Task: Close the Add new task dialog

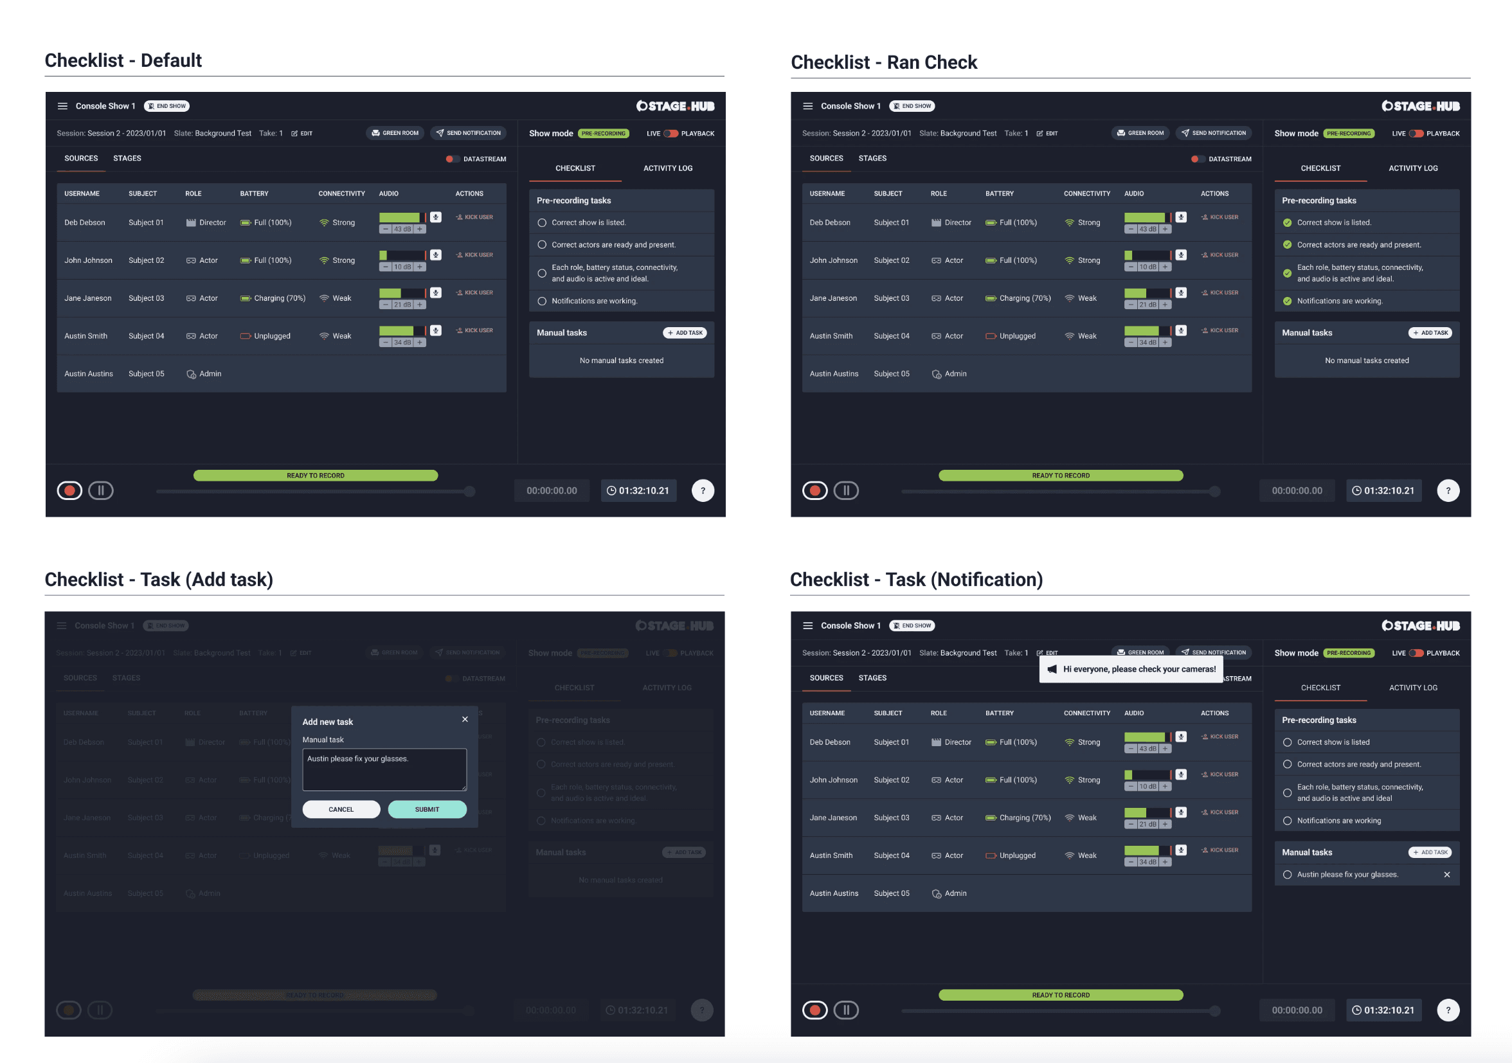Action: tap(465, 719)
